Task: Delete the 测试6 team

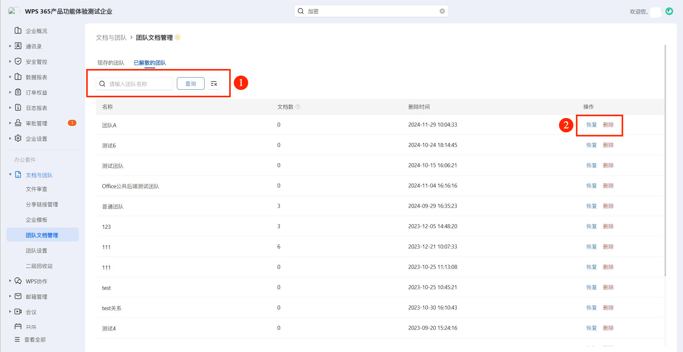Action: [x=608, y=145]
